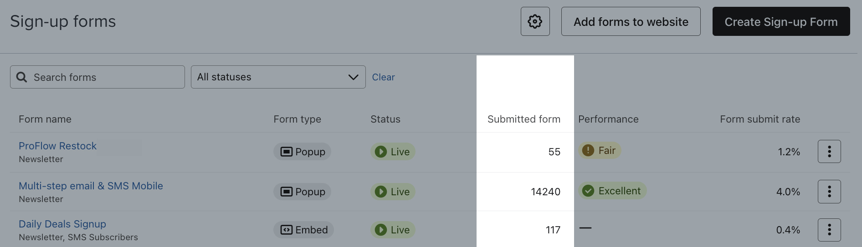
Task: Open the Daily Deals Signup form
Action: click(62, 224)
